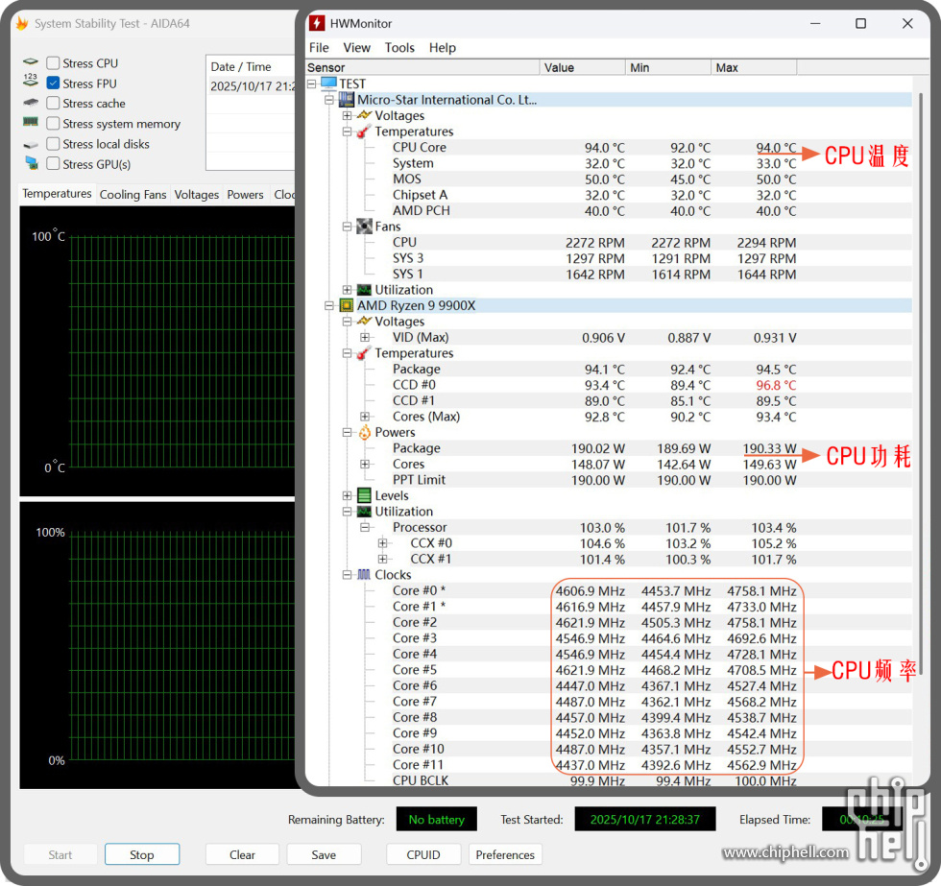The width and height of the screenshot is (941, 886).
Task: Switch to the Cooling Fans tab
Action: click(133, 194)
